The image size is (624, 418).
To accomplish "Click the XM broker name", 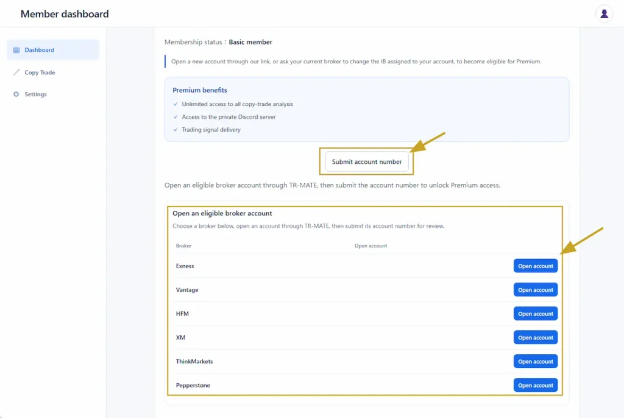I will click(180, 338).
